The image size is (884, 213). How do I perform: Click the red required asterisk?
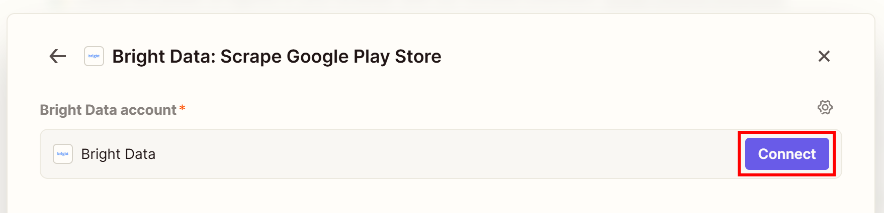coord(182,108)
